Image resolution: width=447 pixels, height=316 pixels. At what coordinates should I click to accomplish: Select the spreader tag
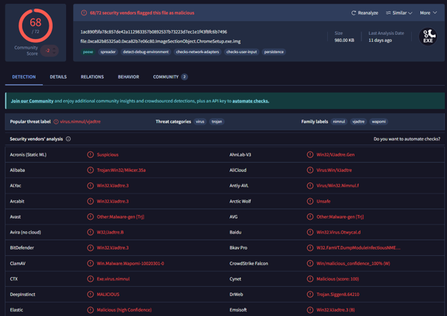click(x=108, y=52)
